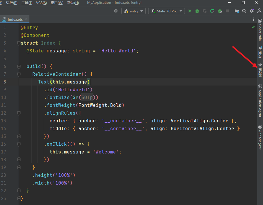263x205 pixels.
Task: Click line number 1 in the gutter
Action: point(5,27)
